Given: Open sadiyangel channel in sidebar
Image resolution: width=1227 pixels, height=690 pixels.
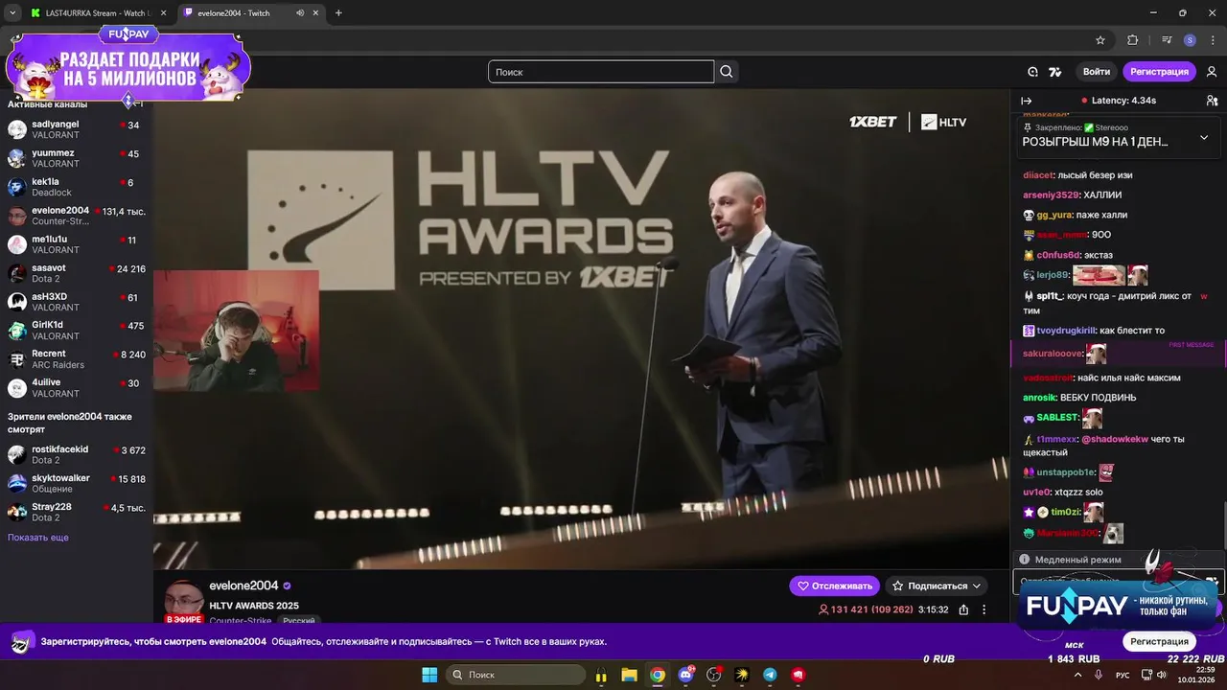Looking at the screenshot, I should tap(76, 129).
